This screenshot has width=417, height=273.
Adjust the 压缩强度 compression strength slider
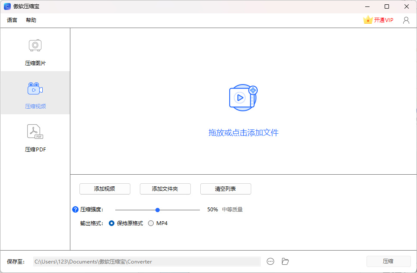tap(158, 209)
